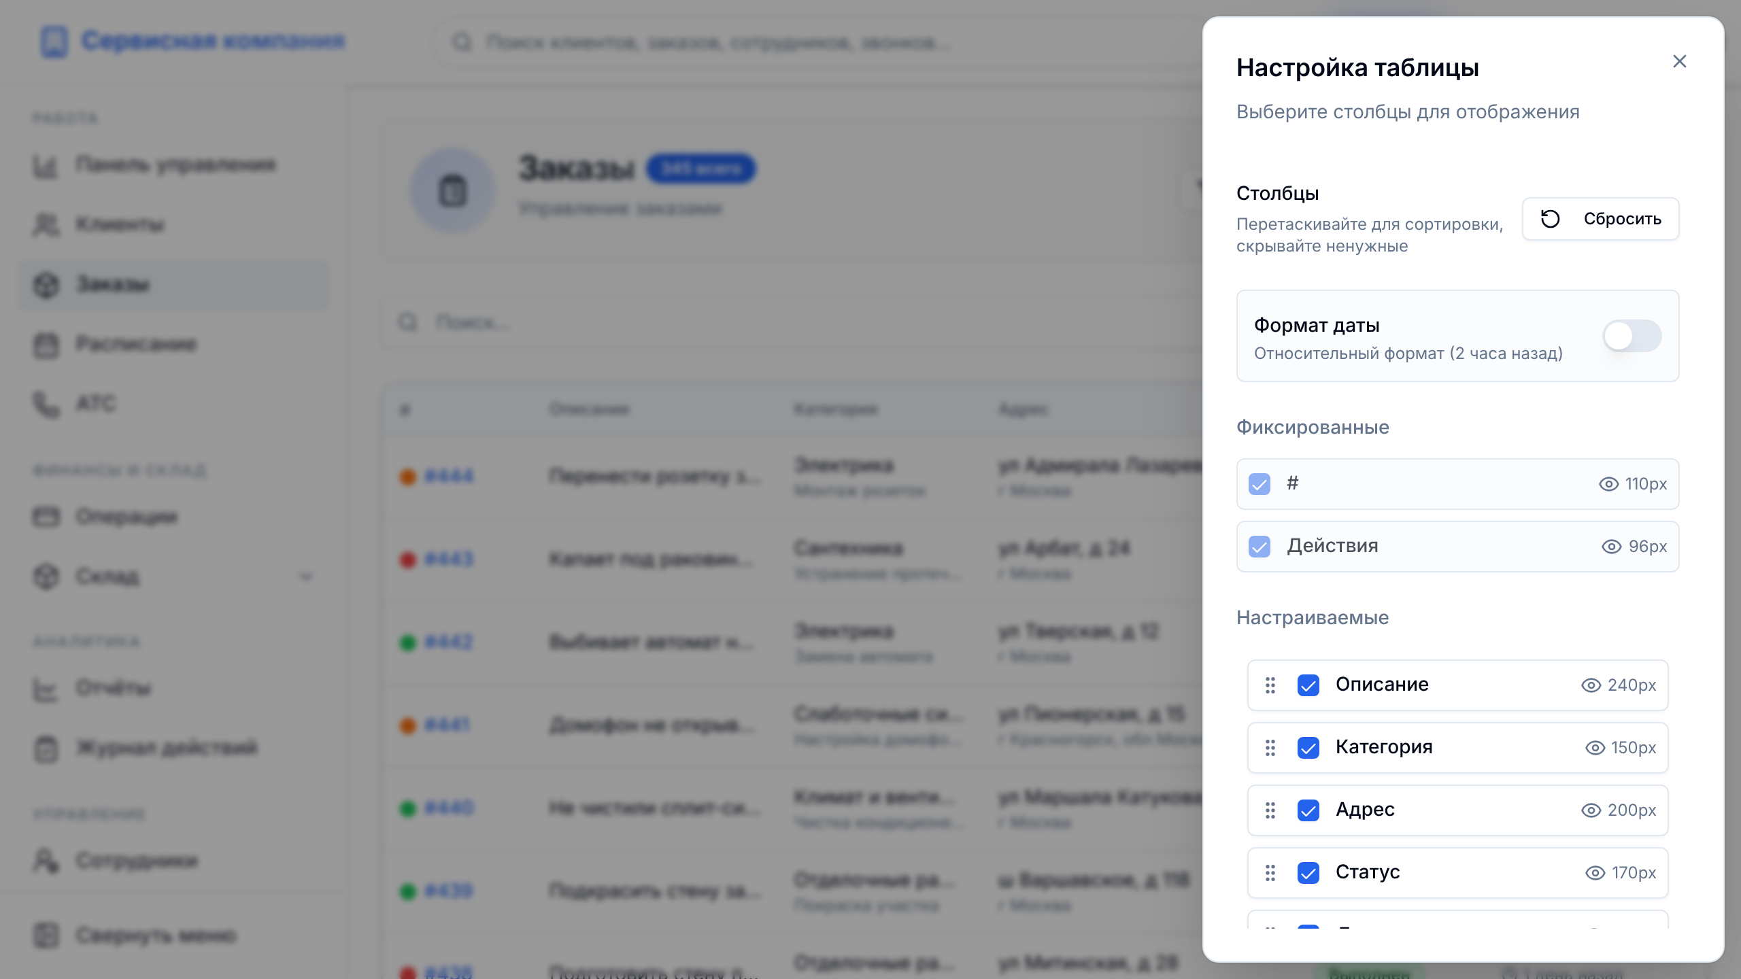Viewport: 1741px width, 979px height.
Task: Uncheck the Действия column checkbox
Action: pos(1260,547)
